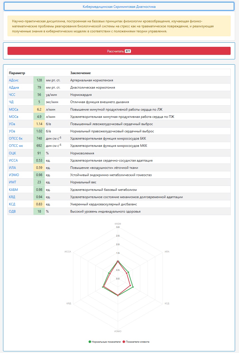Click the yellow 6.2 МОСа value cell
This screenshot has height=353, width=239.
pos(39,109)
